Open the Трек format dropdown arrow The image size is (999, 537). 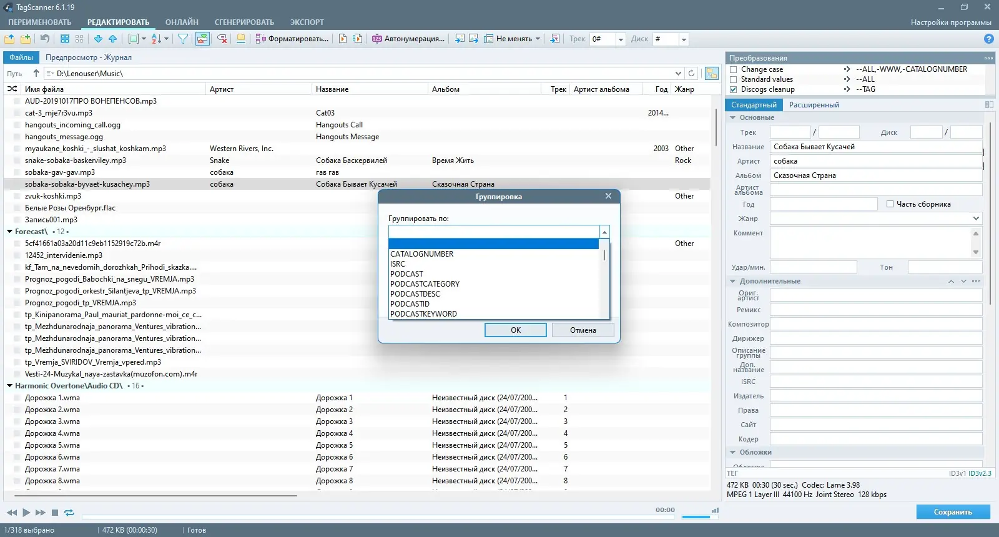pyautogui.click(x=621, y=39)
